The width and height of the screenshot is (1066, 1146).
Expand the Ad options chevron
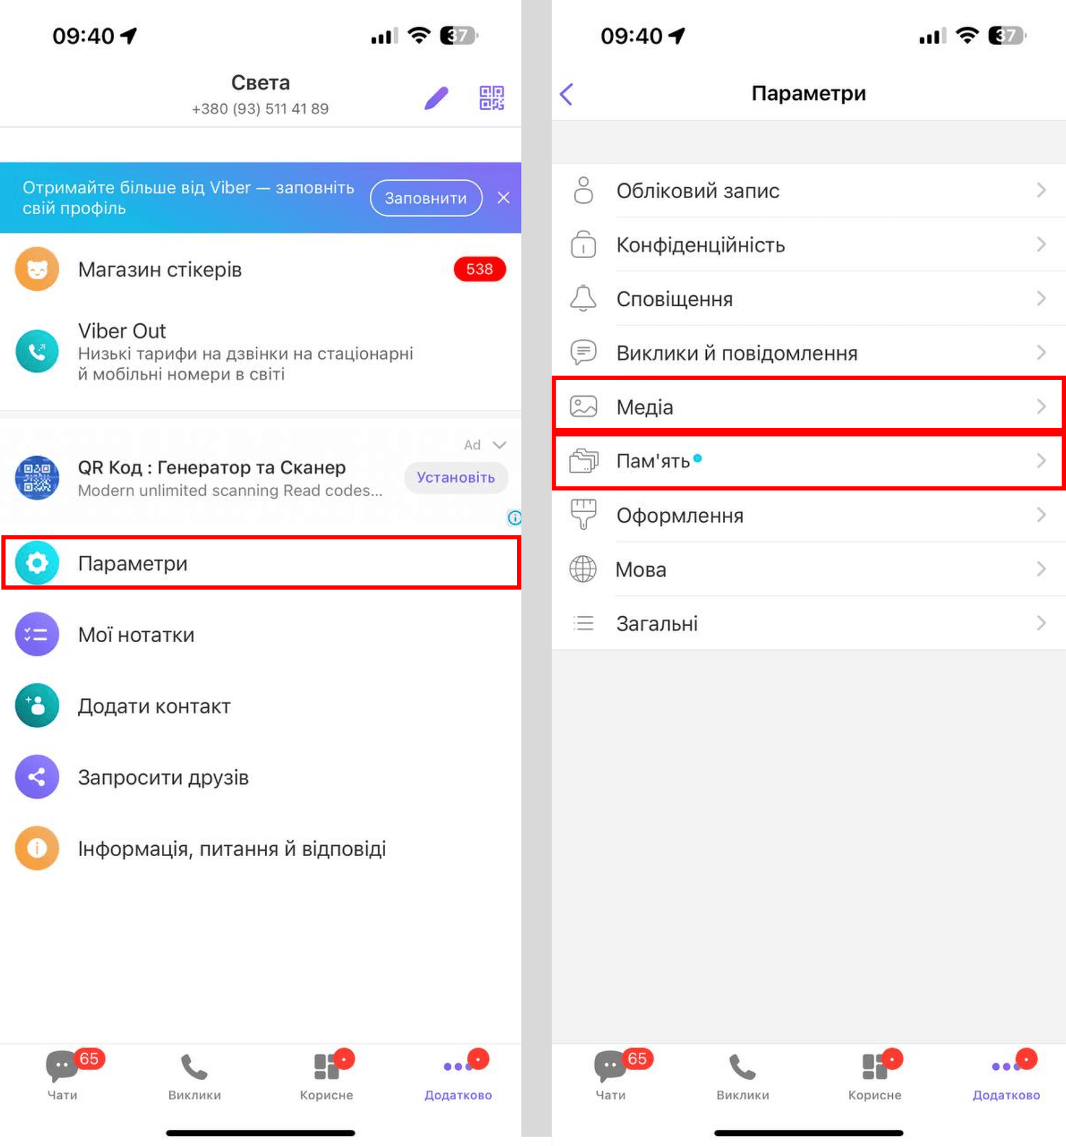click(x=500, y=445)
